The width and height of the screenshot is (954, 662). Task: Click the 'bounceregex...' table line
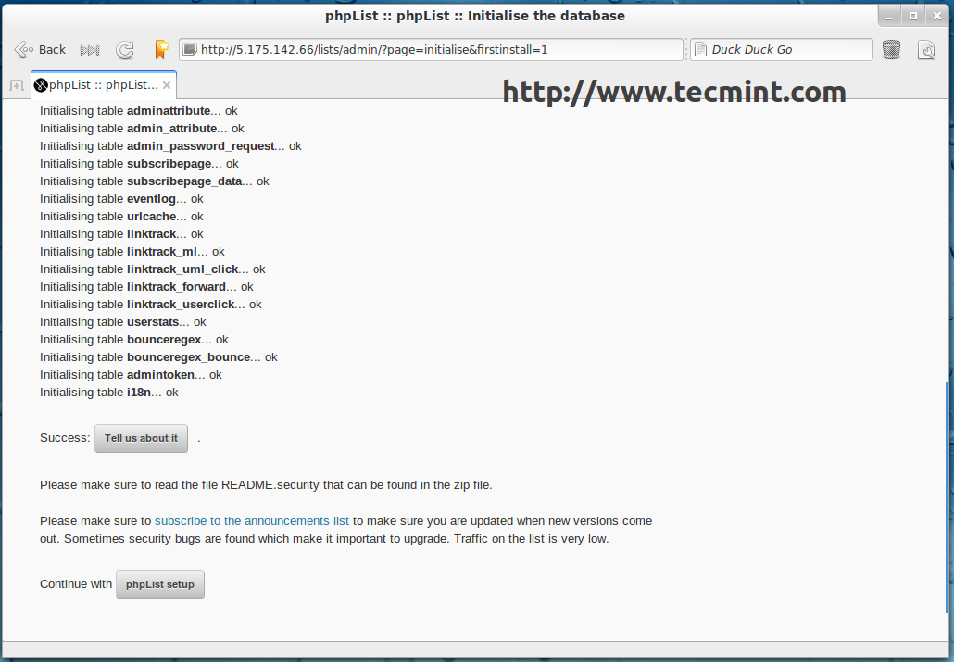[x=134, y=340]
